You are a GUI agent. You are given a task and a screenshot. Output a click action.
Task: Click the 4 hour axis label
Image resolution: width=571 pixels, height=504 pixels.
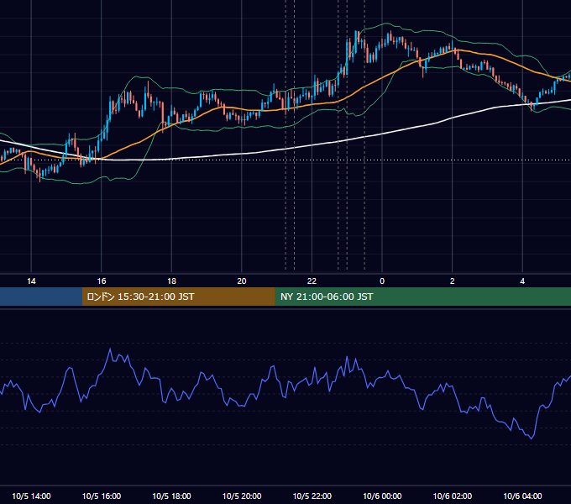coord(522,281)
